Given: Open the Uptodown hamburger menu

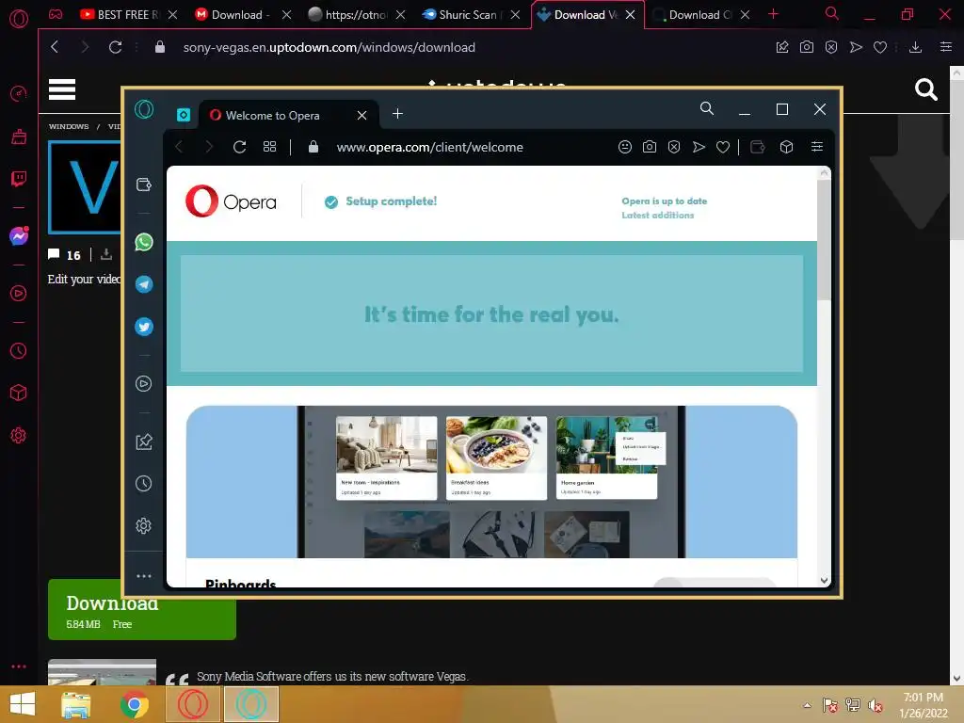Looking at the screenshot, I should (62, 89).
